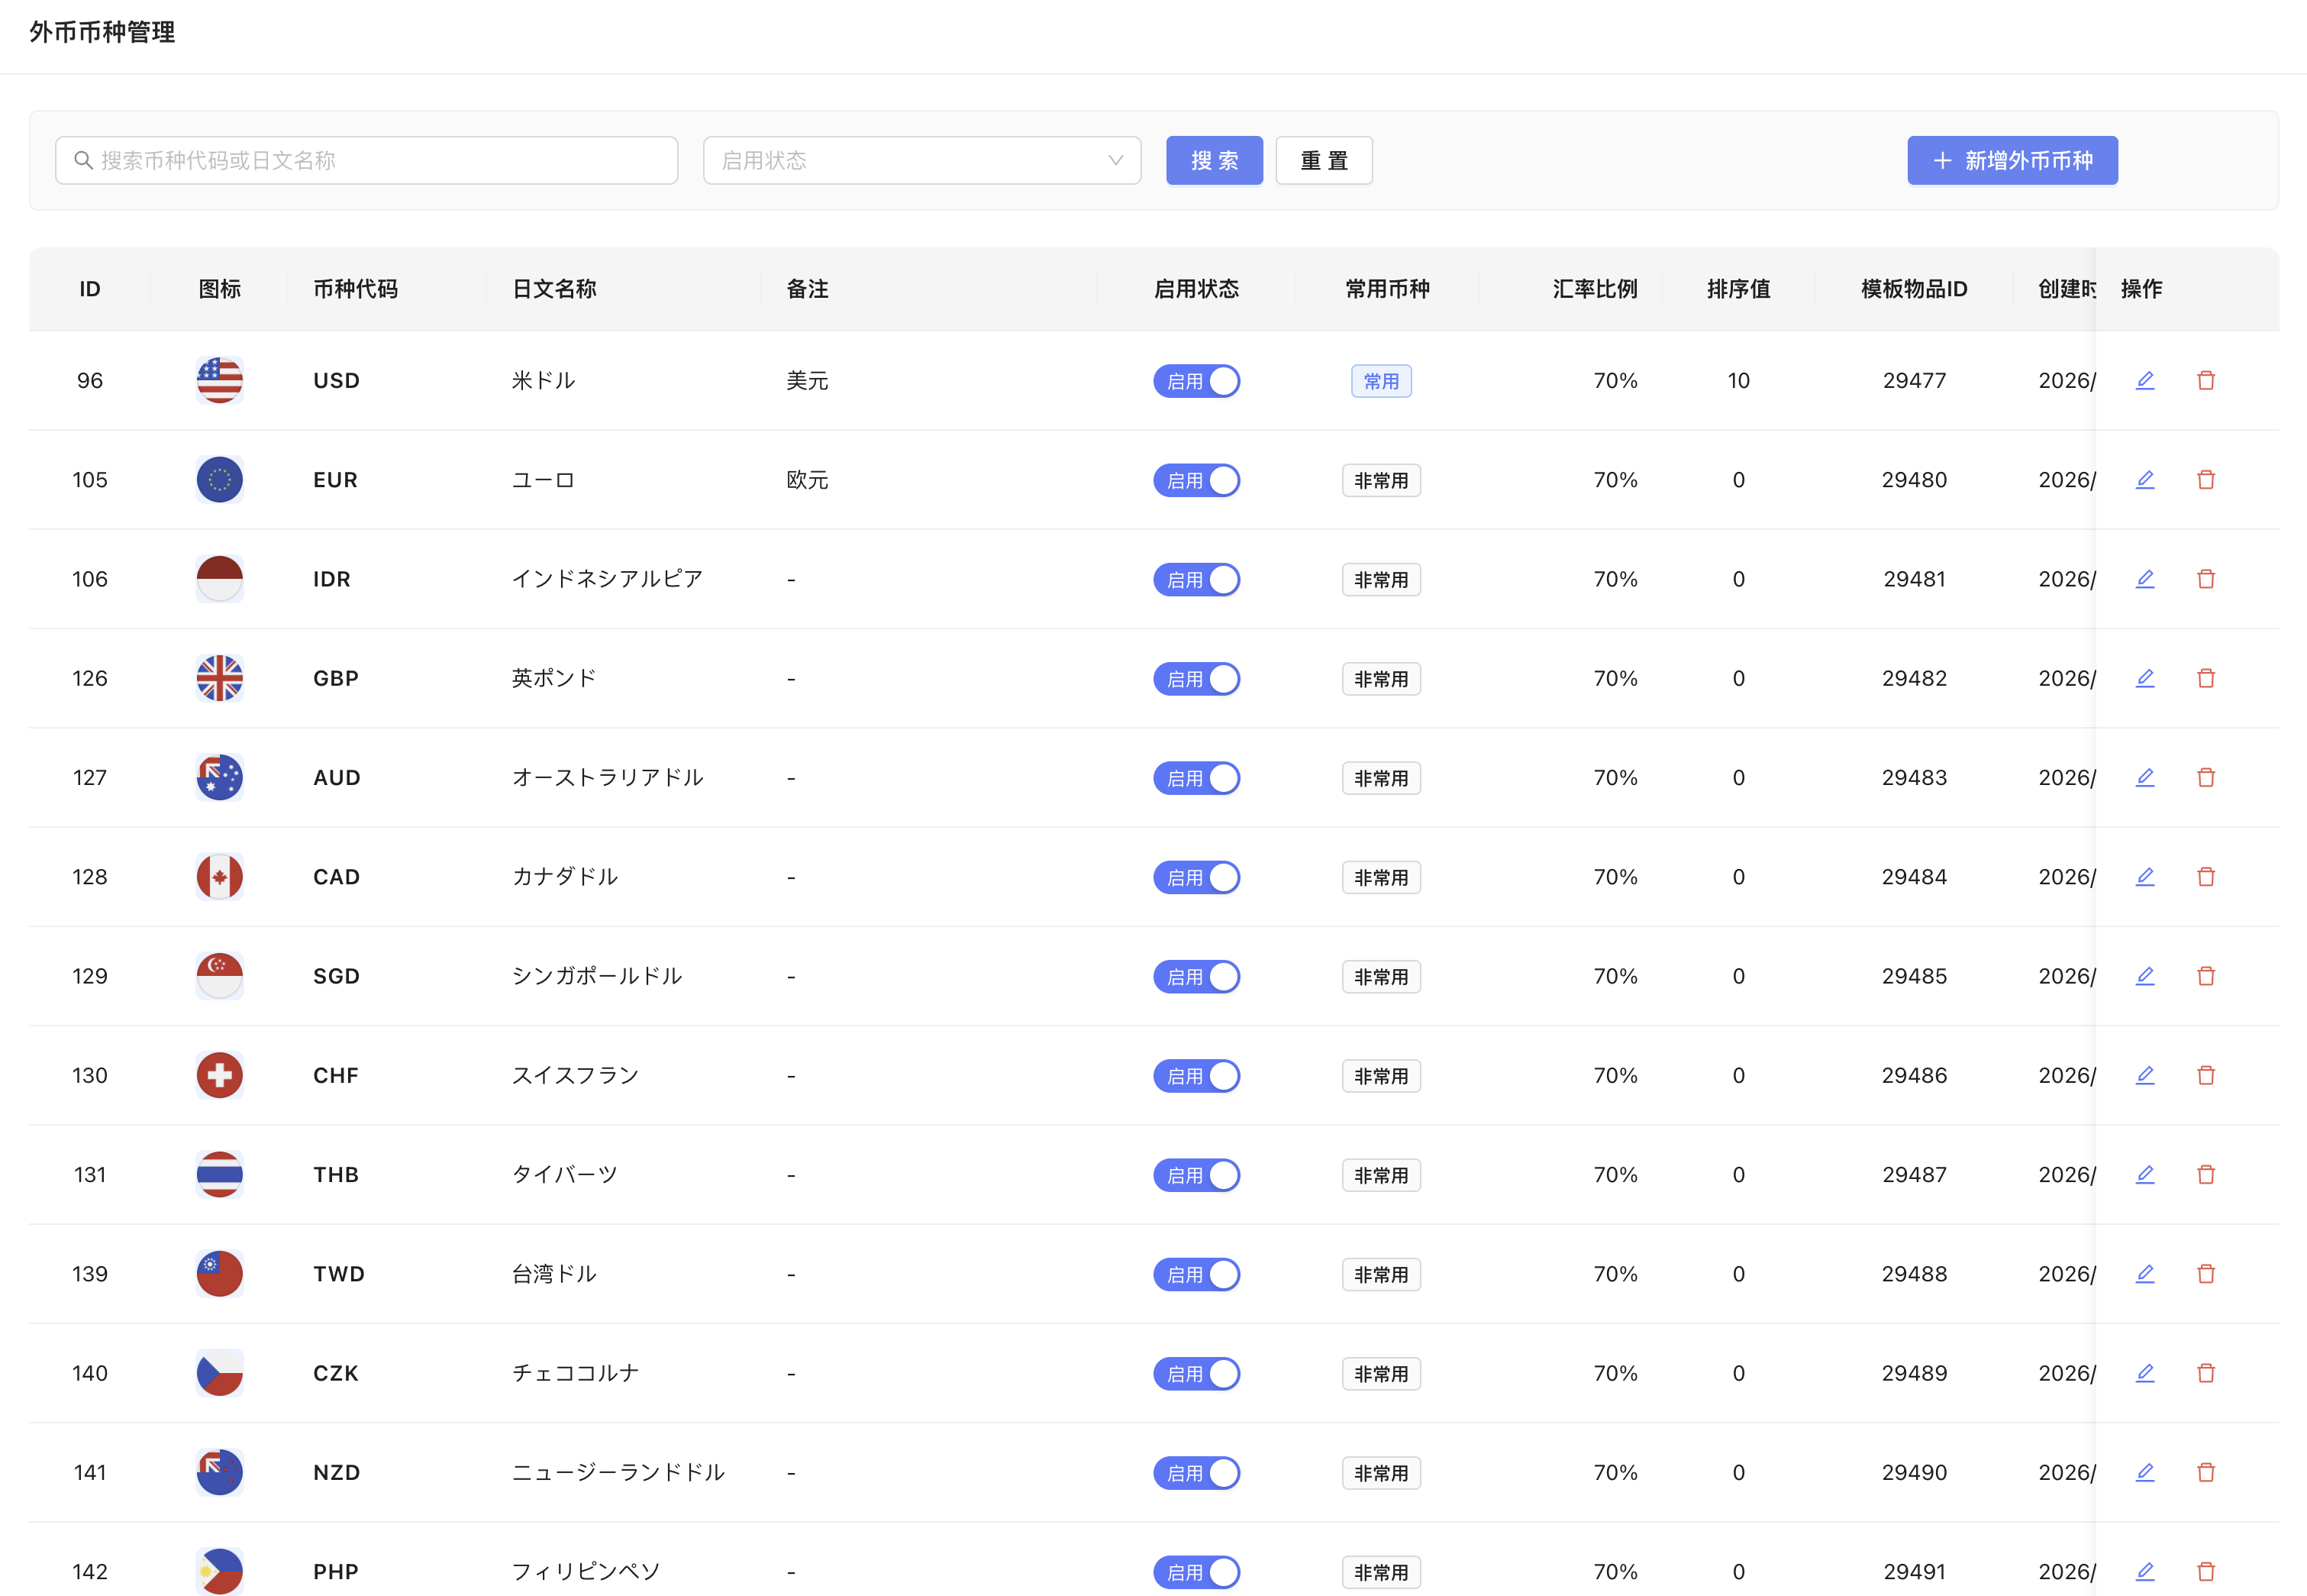Viewport: 2307px width, 1596px height.
Task: Select the 排序值 column header
Action: tap(1738, 289)
